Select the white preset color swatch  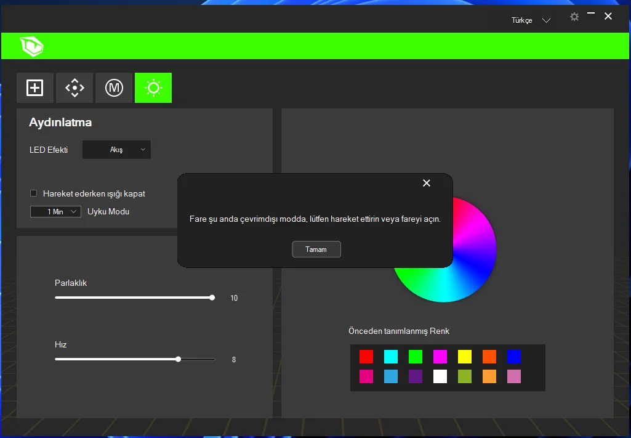pyautogui.click(x=440, y=376)
